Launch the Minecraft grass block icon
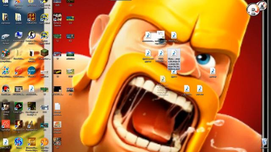271x152 pixels. tap(44, 53)
